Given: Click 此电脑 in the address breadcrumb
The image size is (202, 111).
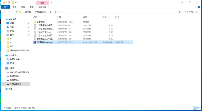Looking at the screenshot, I should [28, 12].
